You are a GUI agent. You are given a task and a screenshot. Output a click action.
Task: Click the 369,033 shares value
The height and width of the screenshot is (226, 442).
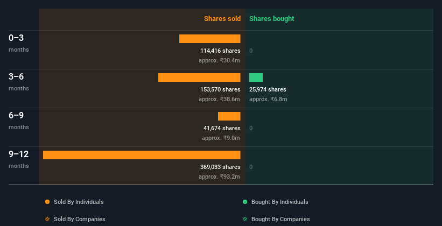click(x=220, y=167)
